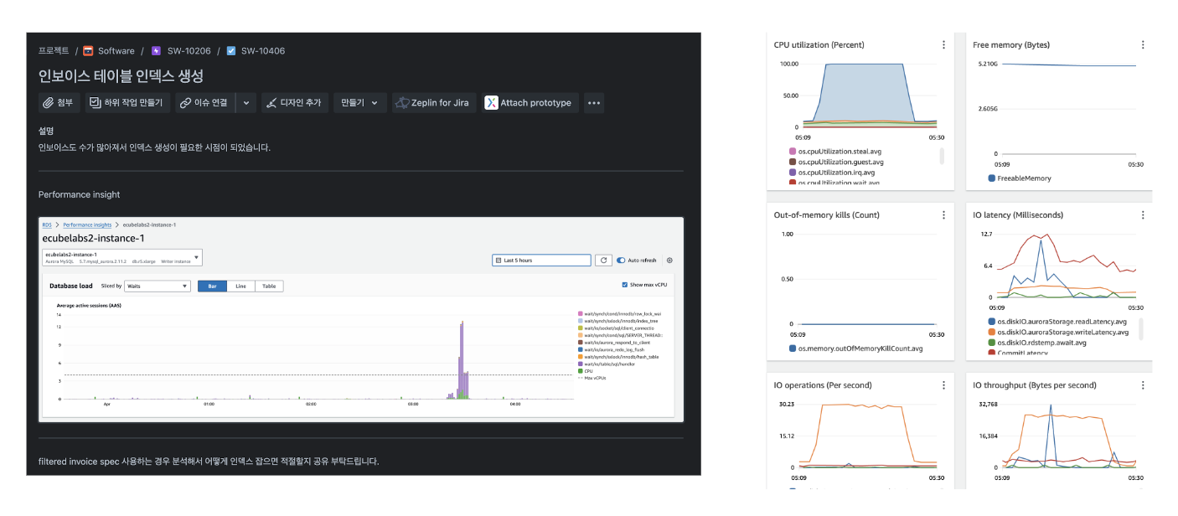Click the aurora readLatency legend swatch
The height and width of the screenshot is (516, 1178).
[x=992, y=322]
